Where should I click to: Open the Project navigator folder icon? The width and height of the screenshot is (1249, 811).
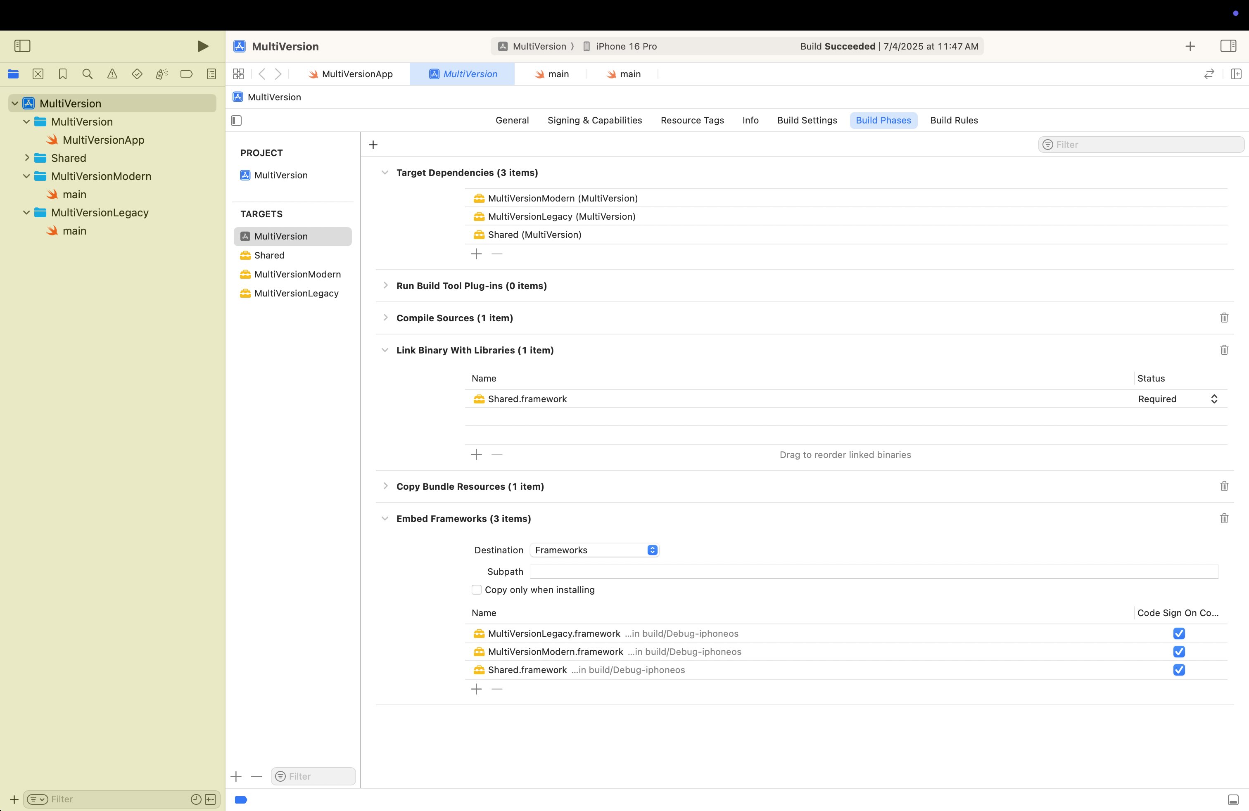pos(13,74)
